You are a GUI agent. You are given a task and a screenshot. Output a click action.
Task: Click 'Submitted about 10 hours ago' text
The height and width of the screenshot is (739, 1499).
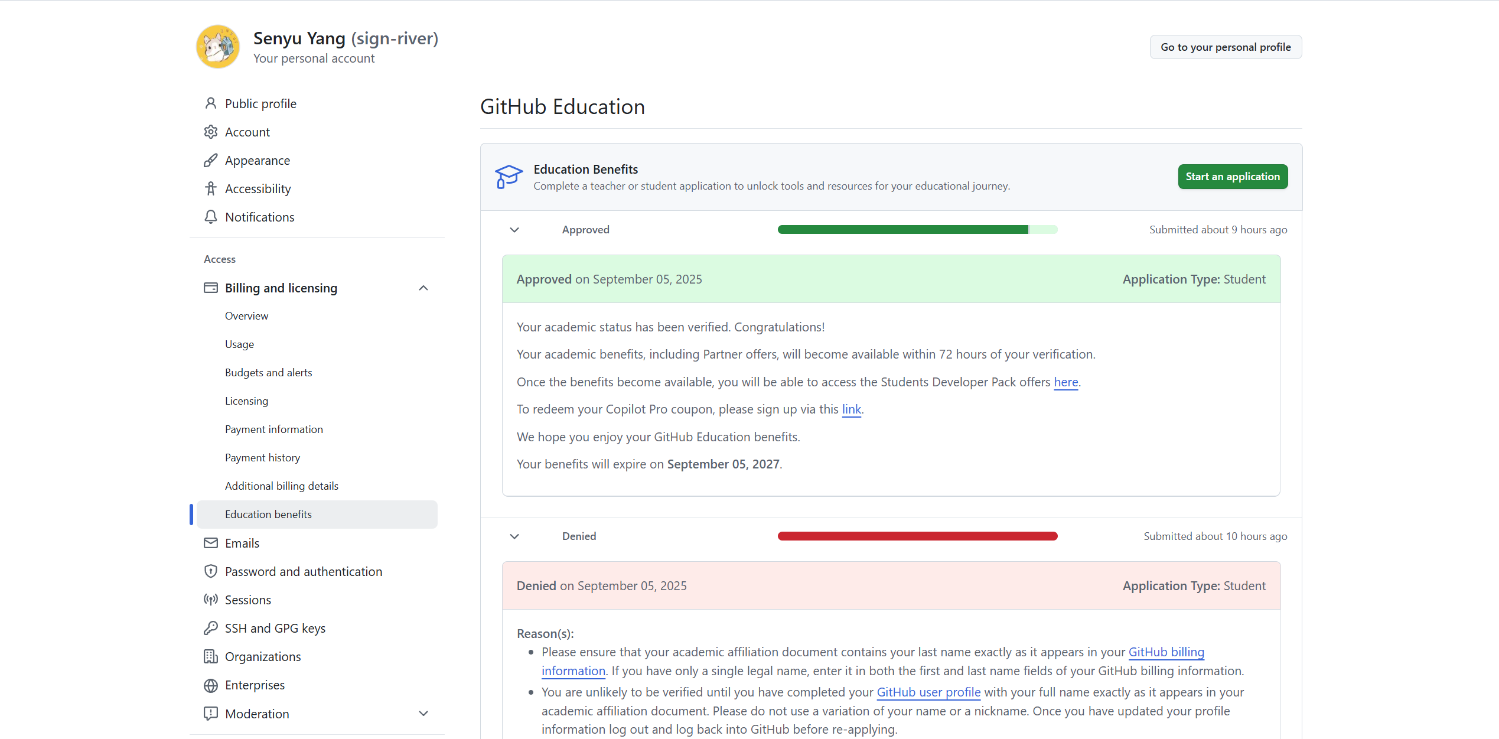(1216, 536)
